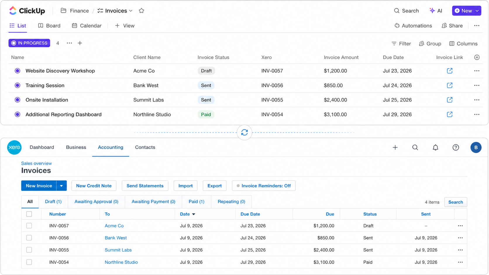Check the INV-0057 row checkbox
Screen dimensions: 489x275
[29, 226]
